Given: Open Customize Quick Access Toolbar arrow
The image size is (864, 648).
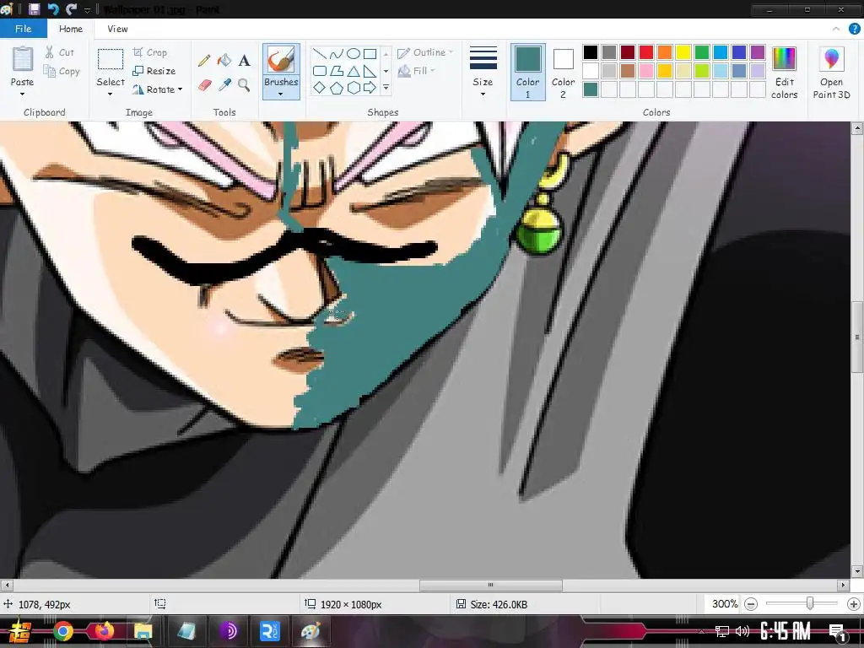Looking at the screenshot, I should [87, 10].
